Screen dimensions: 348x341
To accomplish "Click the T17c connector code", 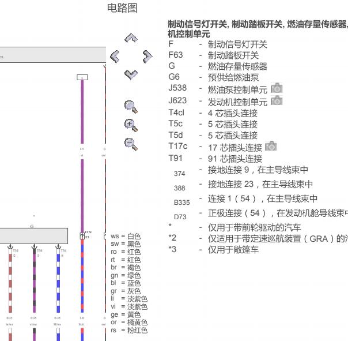I will click(x=178, y=146).
